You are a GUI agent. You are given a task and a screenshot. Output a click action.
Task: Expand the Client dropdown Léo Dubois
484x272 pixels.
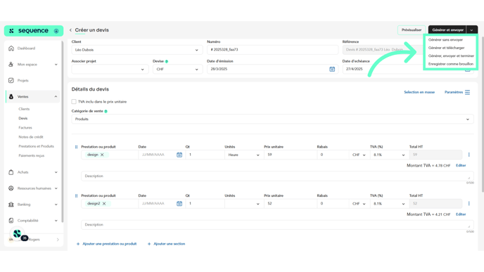(137, 50)
